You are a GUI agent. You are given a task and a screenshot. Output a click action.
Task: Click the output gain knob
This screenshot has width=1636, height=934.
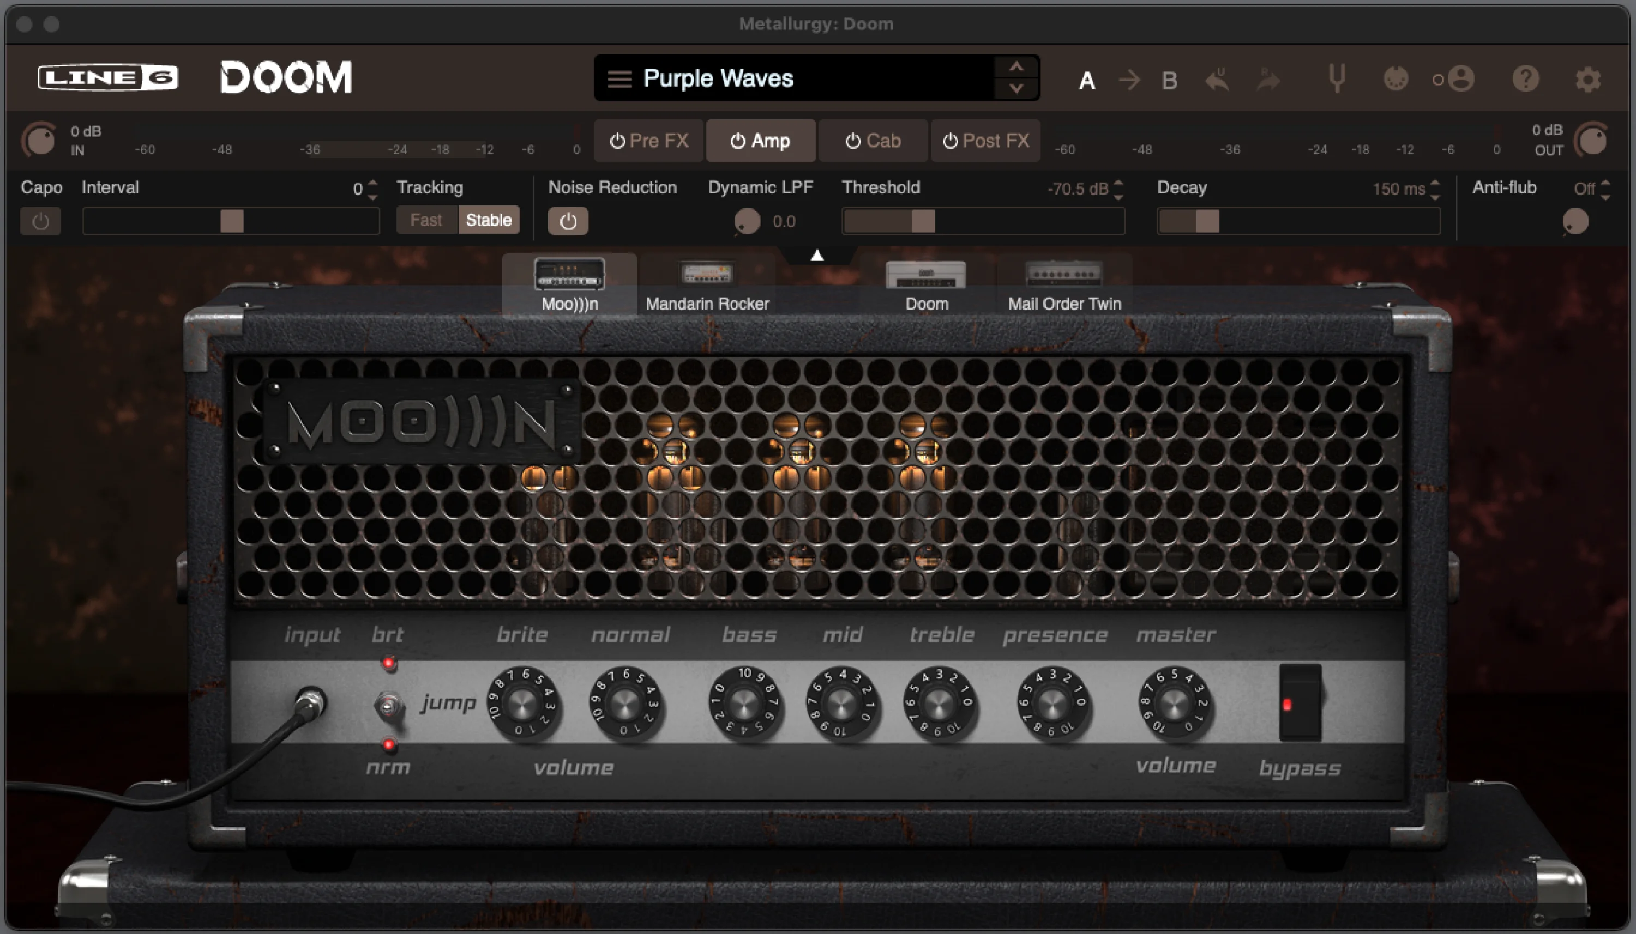[x=1592, y=140]
